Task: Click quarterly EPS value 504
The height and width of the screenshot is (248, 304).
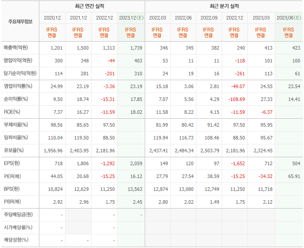Action: (x=296, y=163)
